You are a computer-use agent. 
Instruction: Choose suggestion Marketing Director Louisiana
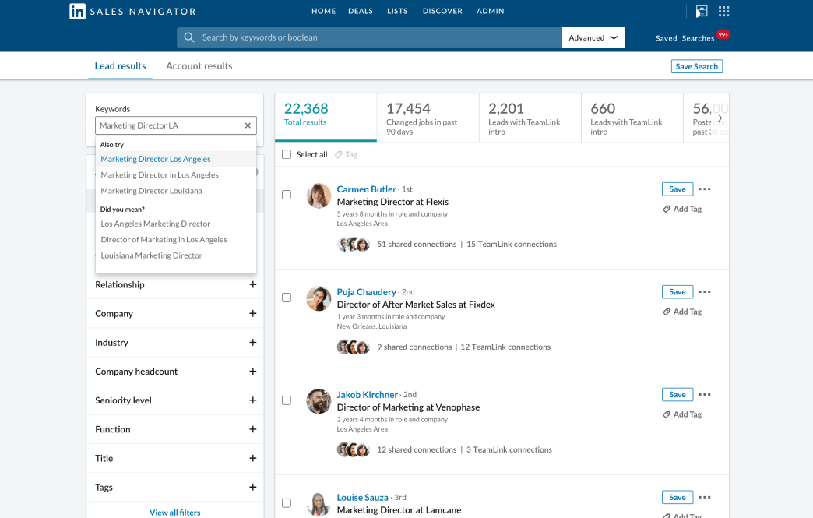tap(176, 191)
